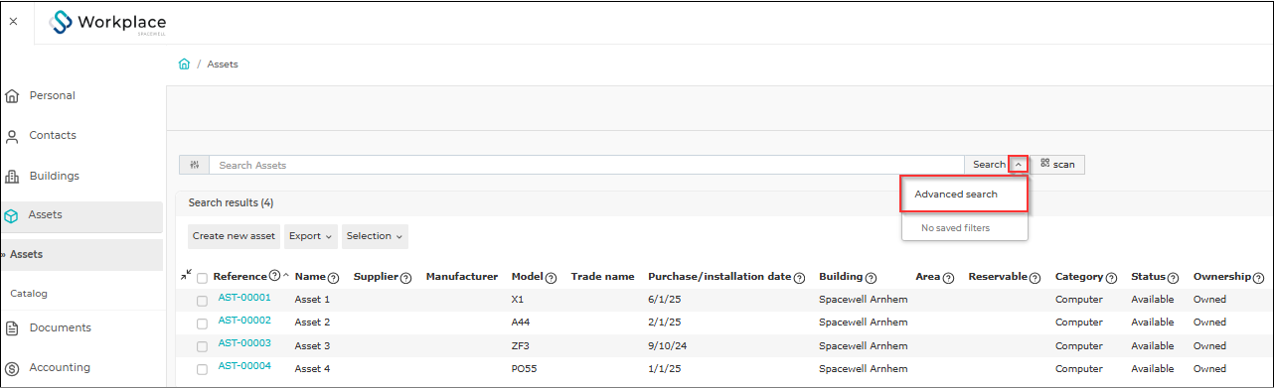Viewport: 1274px width, 388px height.
Task: Click the collapse columns arrows icon
Action: pos(187,274)
